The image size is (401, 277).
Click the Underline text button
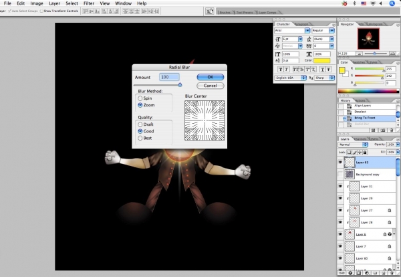[323, 70]
